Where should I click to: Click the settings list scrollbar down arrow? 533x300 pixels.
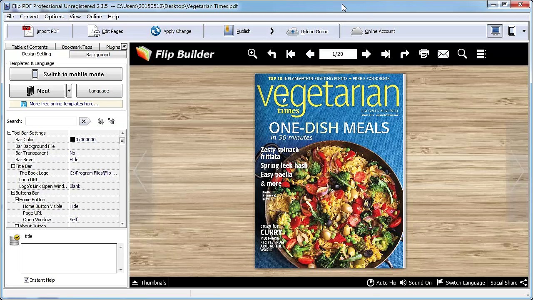pyautogui.click(x=122, y=224)
